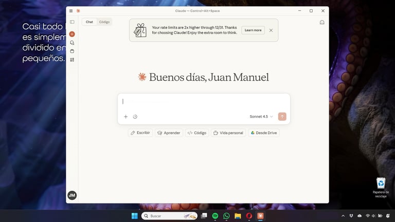Image resolution: width=395 pixels, height=222 pixels.
Task: Open the Projects icon in sidebar
Action: [72, 51]
